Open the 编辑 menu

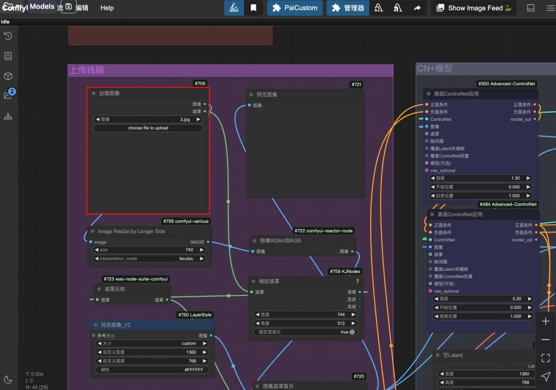(x=82, y=8)
